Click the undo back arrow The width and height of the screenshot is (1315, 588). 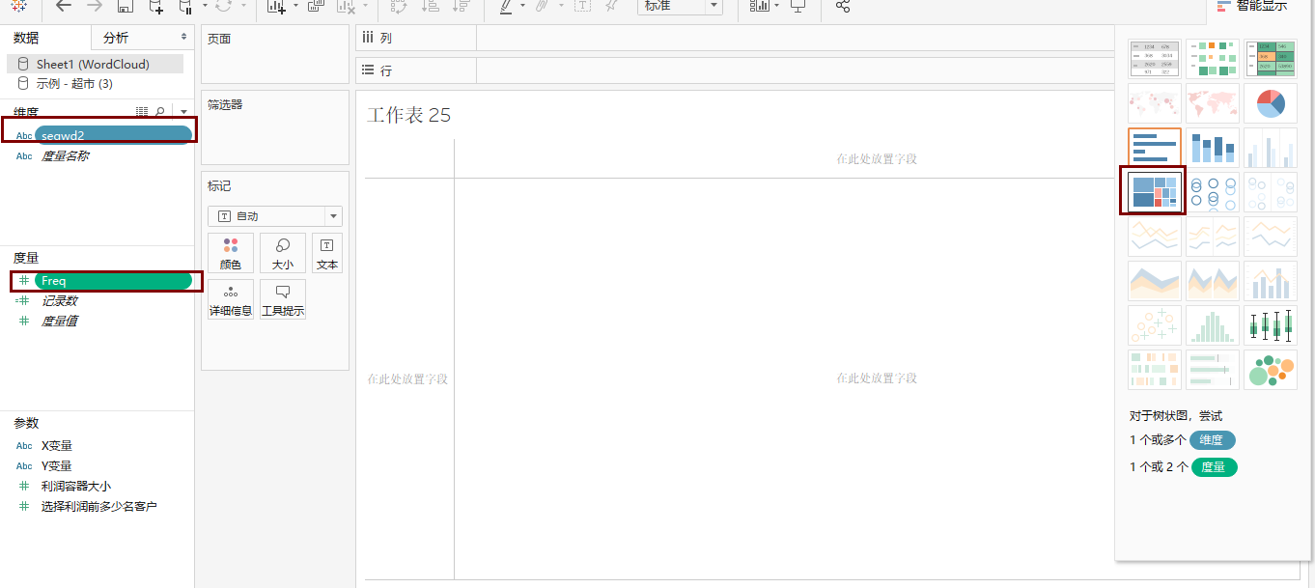tap(64, 6)
